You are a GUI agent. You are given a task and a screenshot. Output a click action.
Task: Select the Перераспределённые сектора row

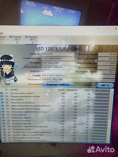click(55, 97)
